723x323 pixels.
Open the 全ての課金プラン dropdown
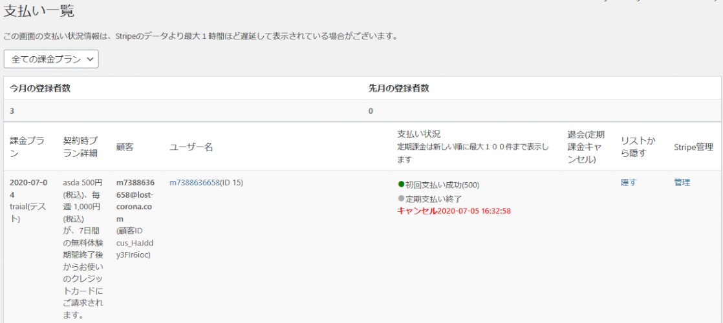51,59
